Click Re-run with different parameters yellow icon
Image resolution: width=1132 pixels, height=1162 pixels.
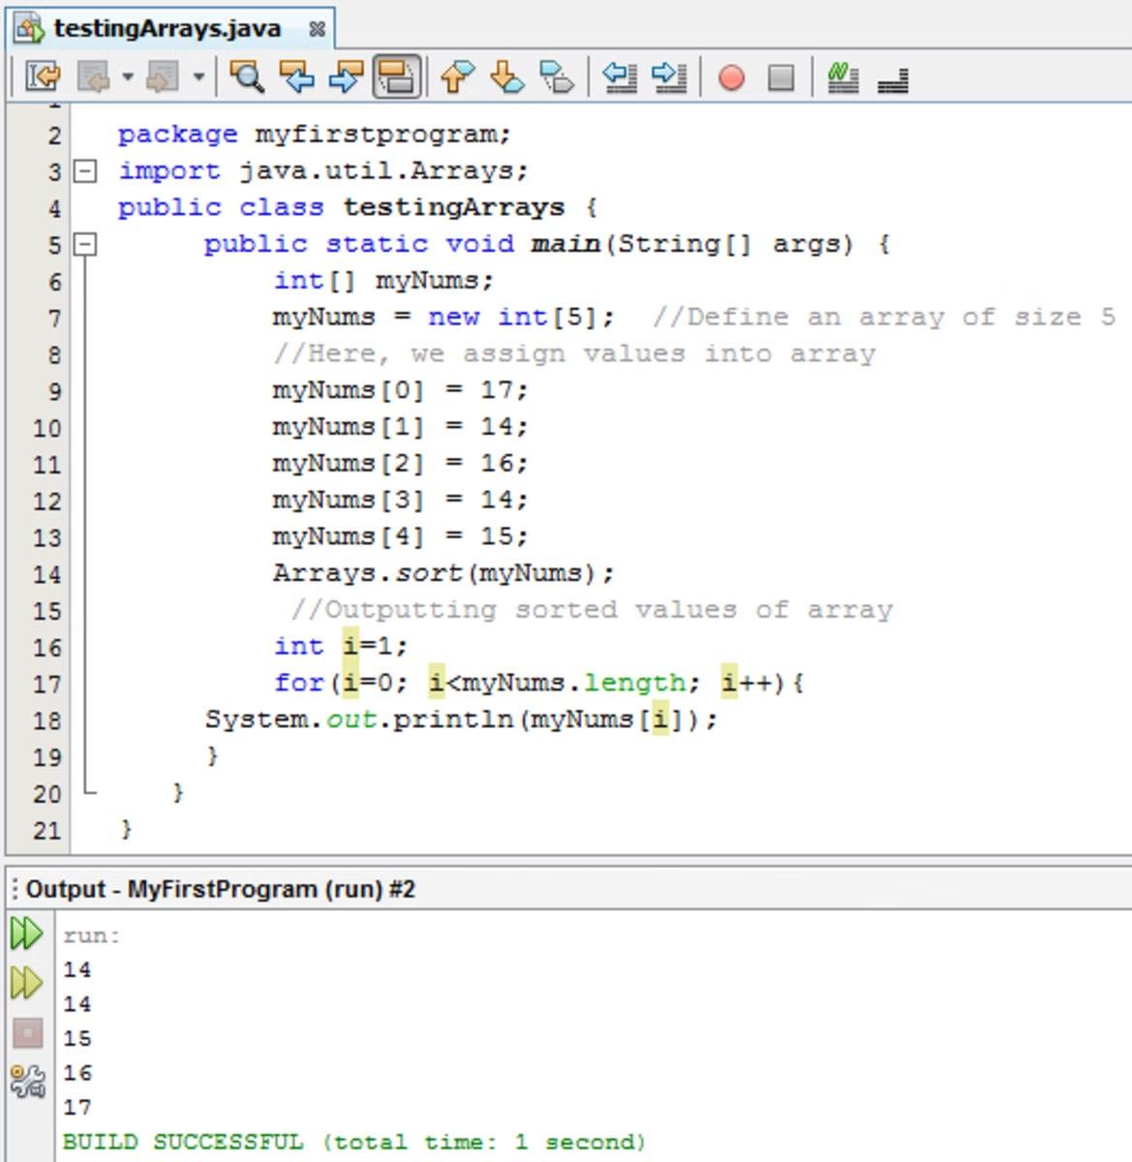click(x=26, y=983)
